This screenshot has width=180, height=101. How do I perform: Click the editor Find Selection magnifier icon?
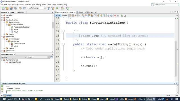[83, 16]
